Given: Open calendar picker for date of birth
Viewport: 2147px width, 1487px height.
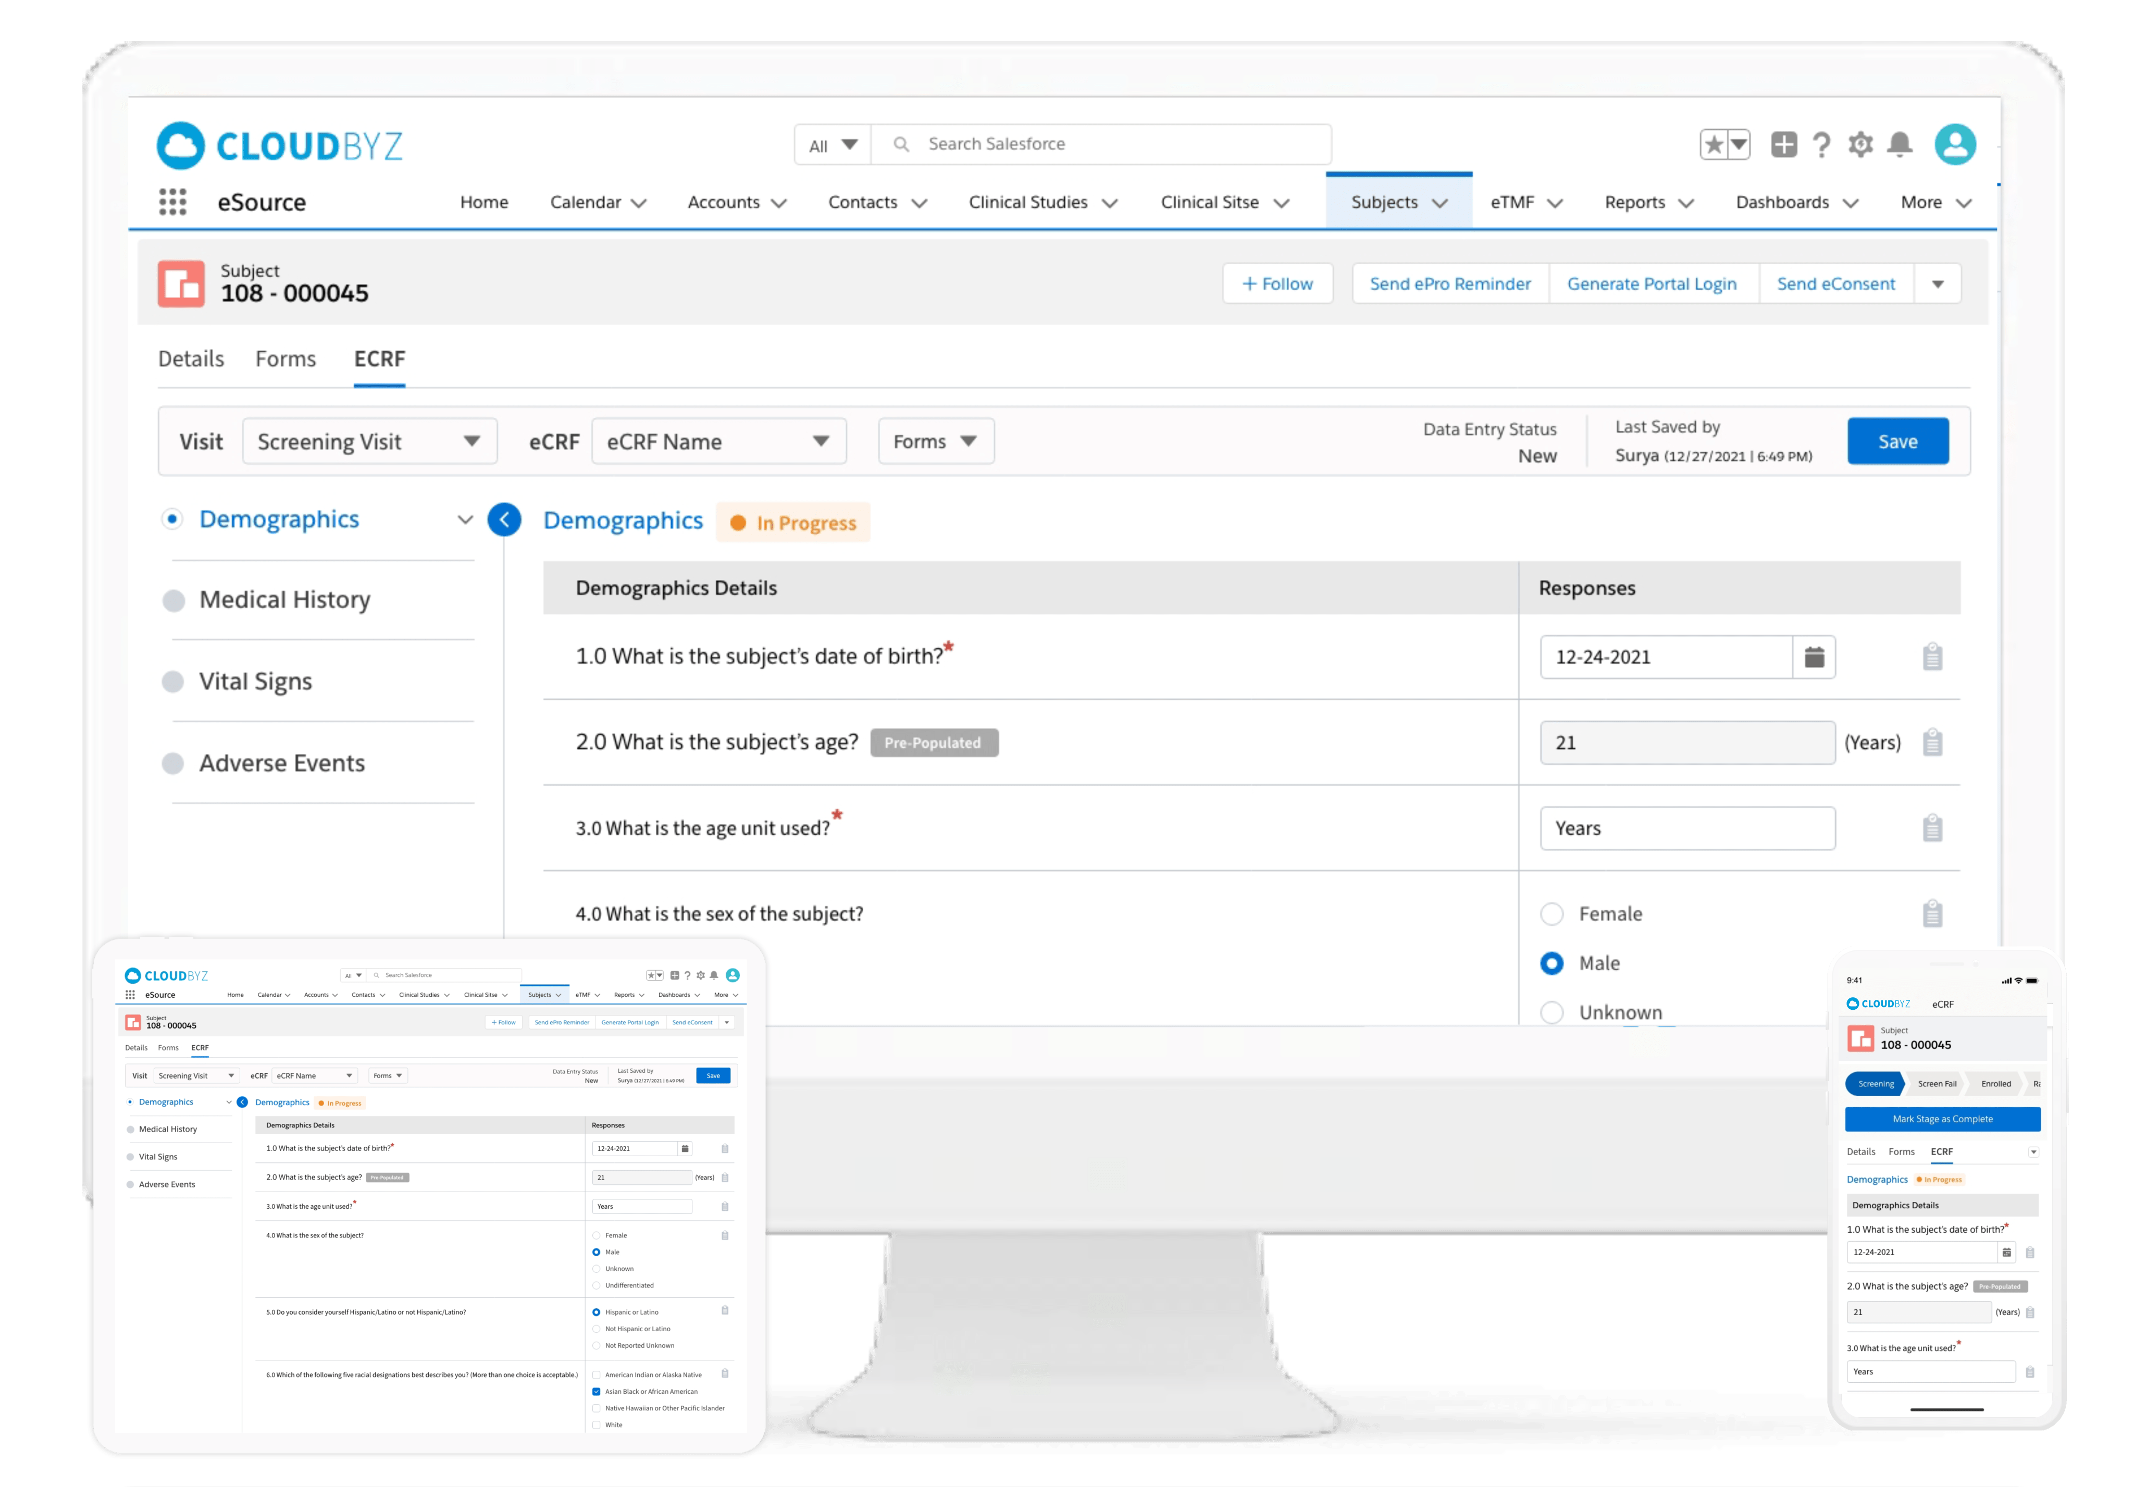Looking at the screenshot, I should pos(1814,657).
